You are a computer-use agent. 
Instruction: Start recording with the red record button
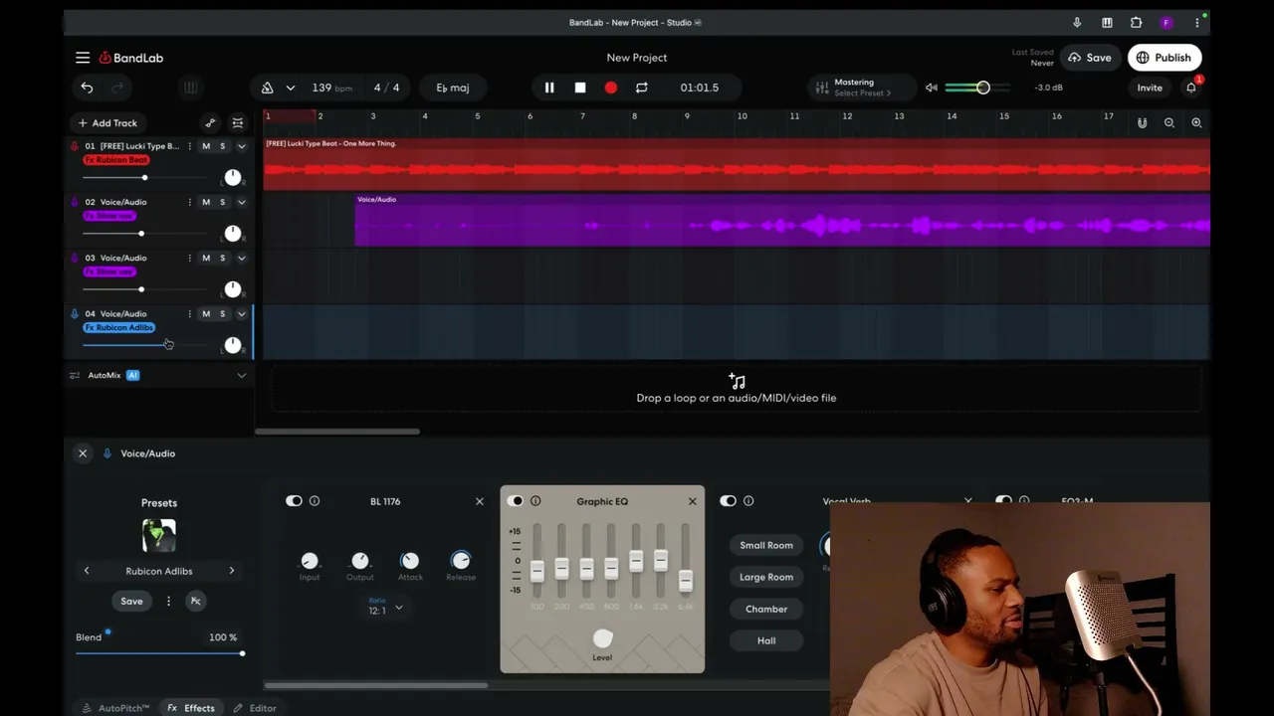[x=611, y=88]
